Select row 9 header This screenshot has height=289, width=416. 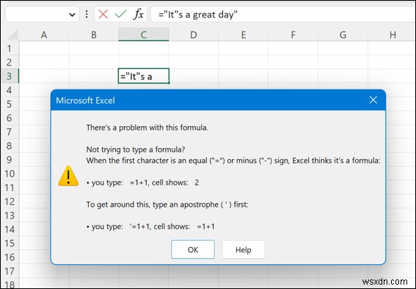pos(10,160)
